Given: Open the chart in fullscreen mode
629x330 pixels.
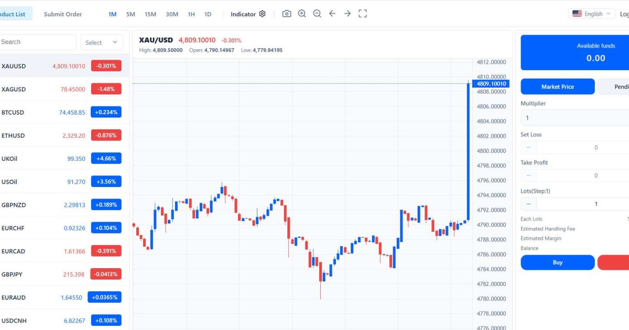Looking at the screenshot, I should tap(363, 14).
